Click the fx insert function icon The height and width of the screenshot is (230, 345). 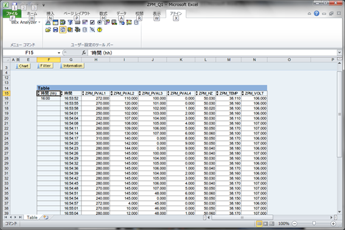click(x=83, y=53)
